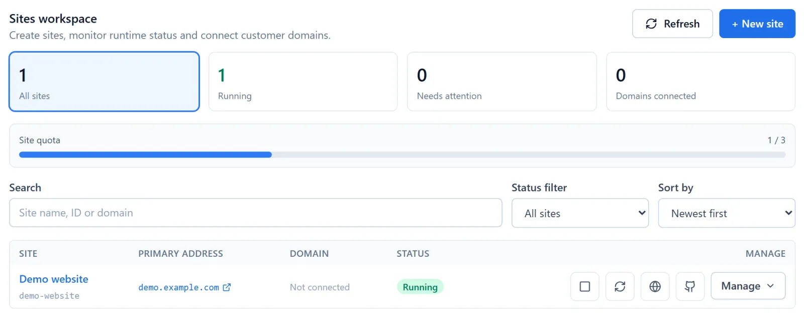Viewport: 804px width, 317px height.
Task: Click the Not connected domain text
Action: (320, 287)
